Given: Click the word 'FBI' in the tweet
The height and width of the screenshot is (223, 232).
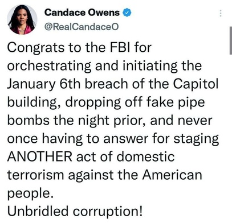Looking at the screenshot, I should 120,47.
